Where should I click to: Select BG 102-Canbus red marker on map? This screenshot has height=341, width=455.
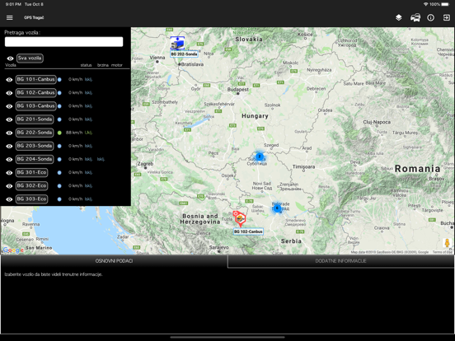pyautogui.click(x=240, y=219)
